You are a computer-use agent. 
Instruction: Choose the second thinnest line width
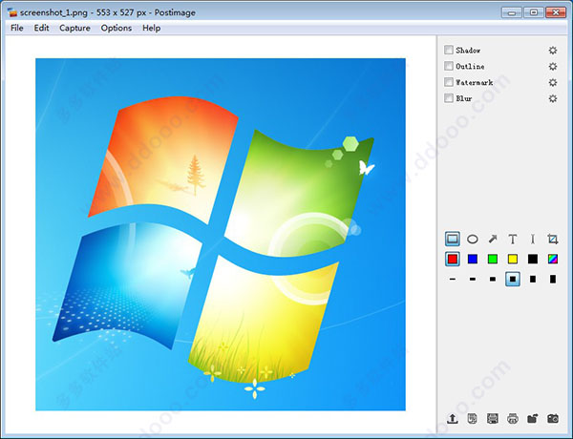pyautogui.click(x=473, y=279)
